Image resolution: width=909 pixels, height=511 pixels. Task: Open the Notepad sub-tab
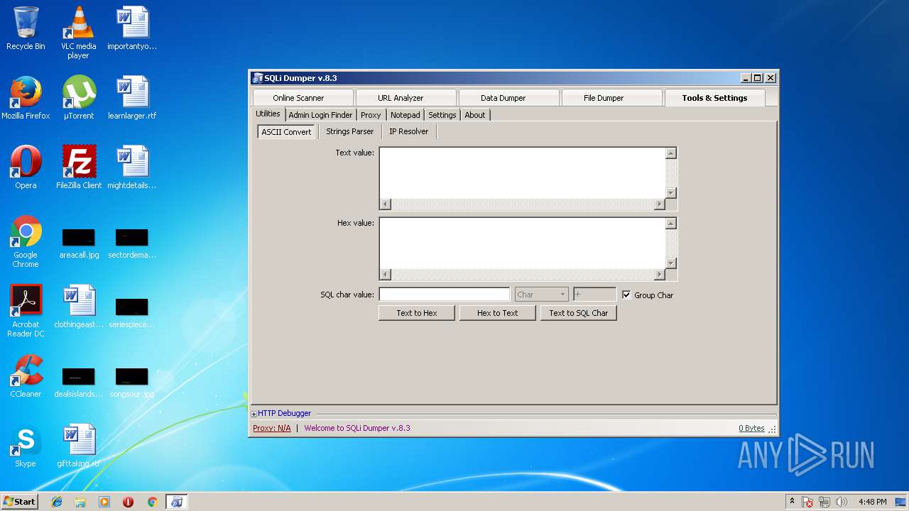pyautogui.click(x=405, y=114)
